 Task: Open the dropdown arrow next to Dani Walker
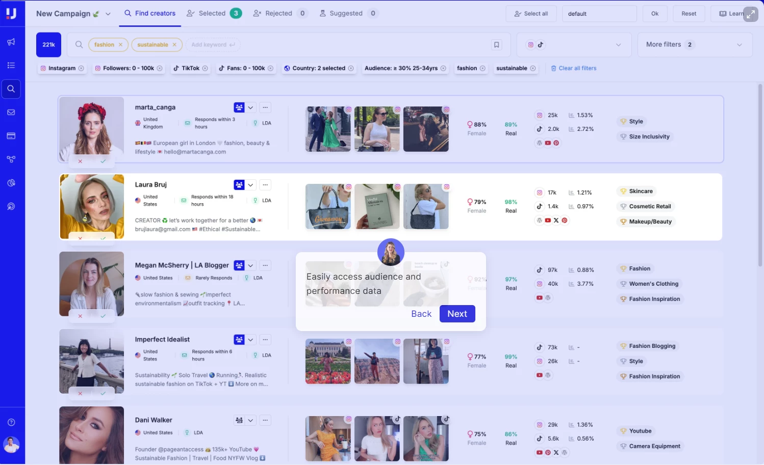click(251, 420)
